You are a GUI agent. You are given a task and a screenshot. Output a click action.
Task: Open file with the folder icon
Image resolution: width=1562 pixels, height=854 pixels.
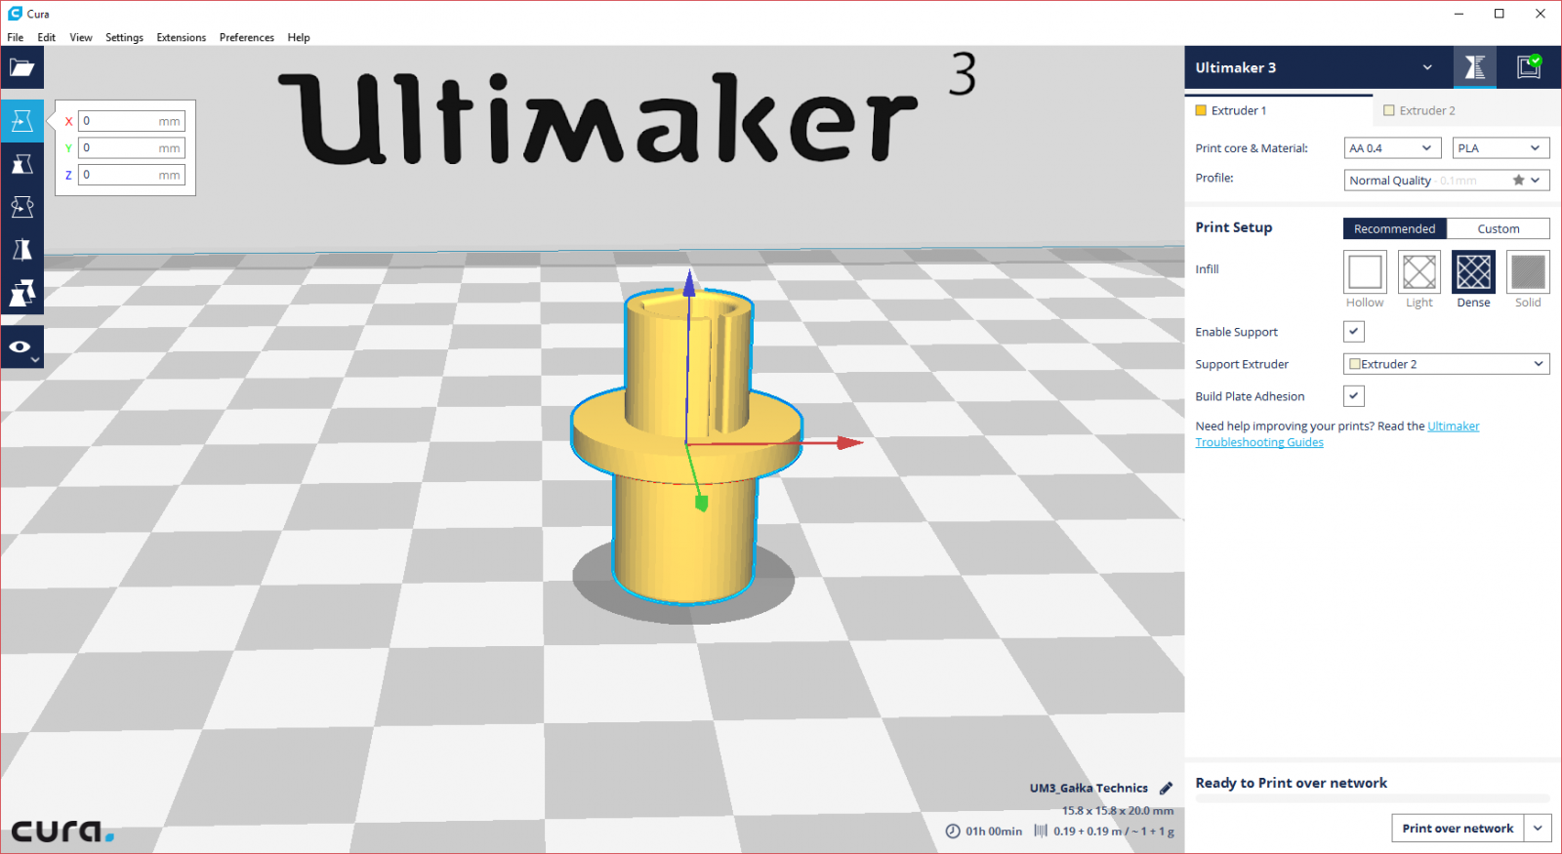(x=21, y=67)
